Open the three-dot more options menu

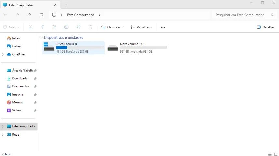163,27
